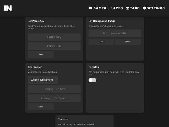Focus the Panic Link input field
This screenshot has width=169, height=127.
54,46
